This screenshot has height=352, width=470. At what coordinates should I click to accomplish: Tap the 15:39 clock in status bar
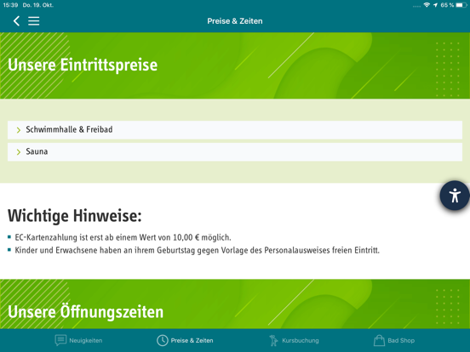(x=10, y=5)
